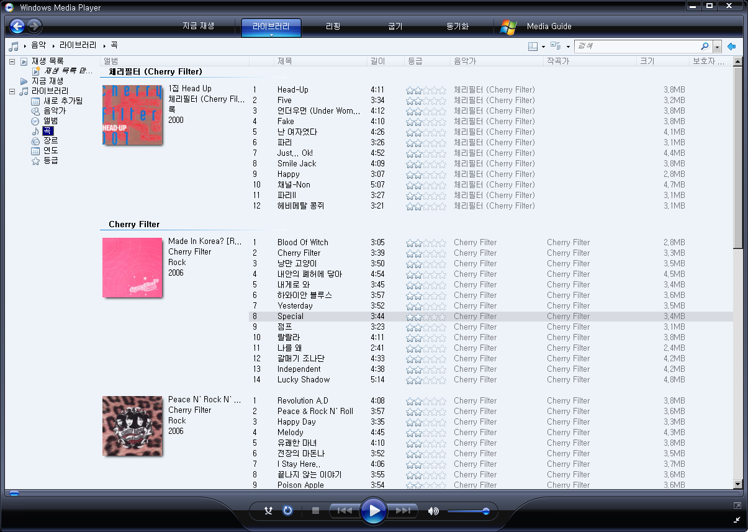Click the vertical scrollbar down arrow
Image resolution: width=748 pixels, height=532 pixels.
click(x=737, y=484)
